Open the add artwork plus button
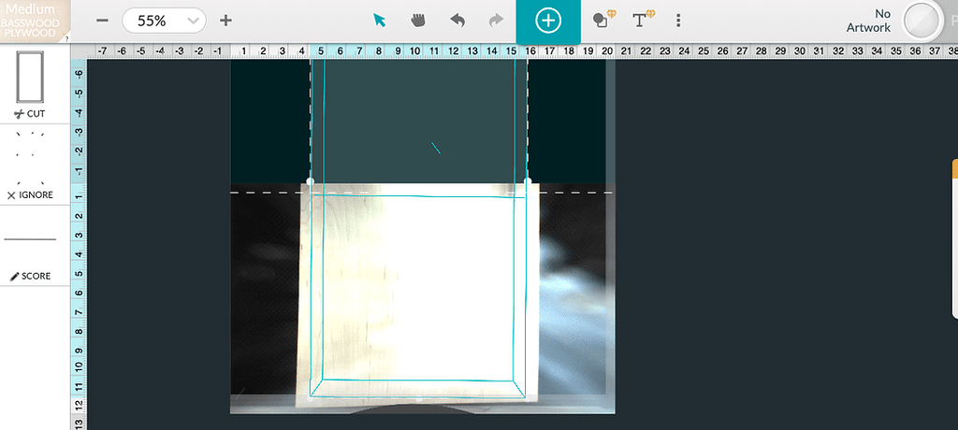This screenshot has height=430, width=958. (x=548, y=21)
